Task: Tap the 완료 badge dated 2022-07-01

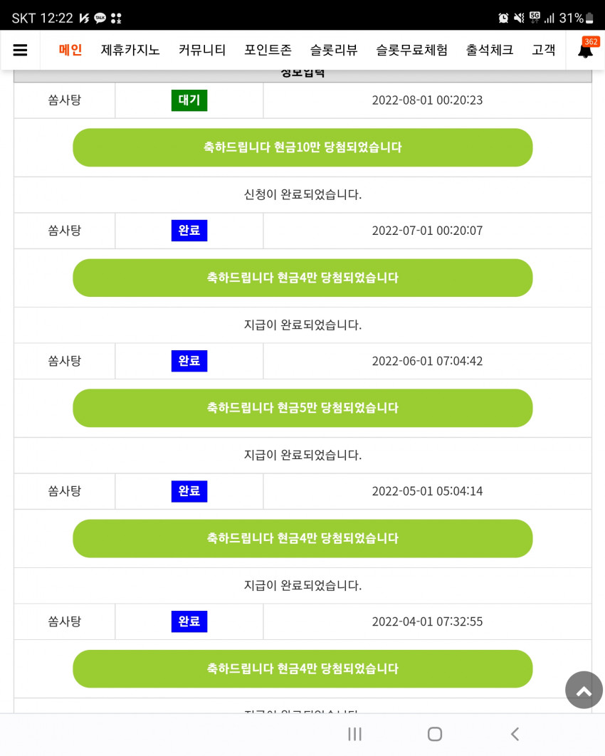Action: pos(189,231)
